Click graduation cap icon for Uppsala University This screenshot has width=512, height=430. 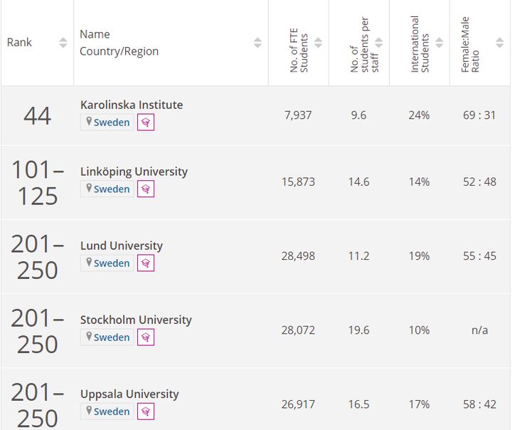146,411
